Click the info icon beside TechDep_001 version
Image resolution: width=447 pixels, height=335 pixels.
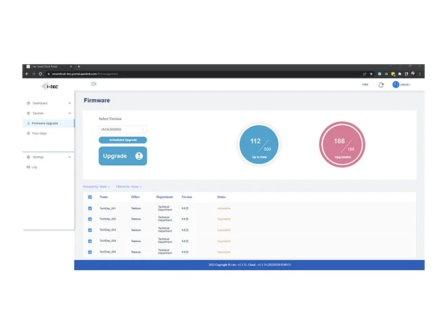coord(187,208)
